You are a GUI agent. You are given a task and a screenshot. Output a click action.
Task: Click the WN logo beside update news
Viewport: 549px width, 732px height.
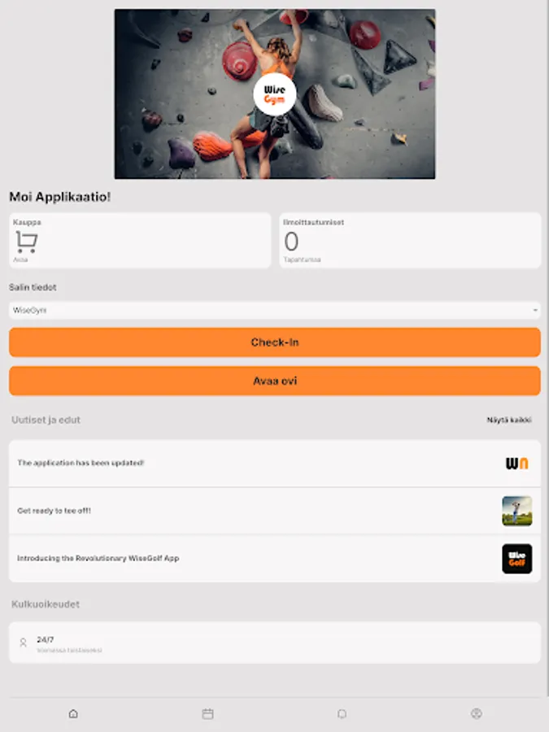click(516, 463)
